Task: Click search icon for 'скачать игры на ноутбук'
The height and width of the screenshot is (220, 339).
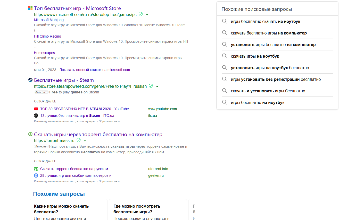Action: (x=225, y=56)
